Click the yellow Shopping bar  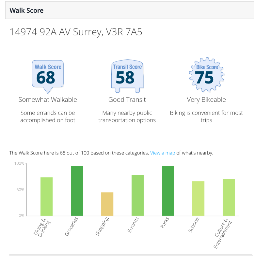tap(107, 204)
